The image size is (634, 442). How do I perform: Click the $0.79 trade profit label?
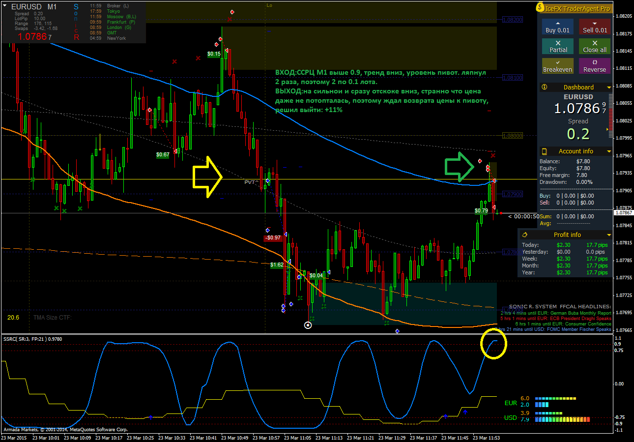coord(481,210)
